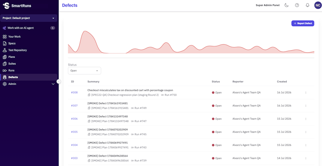This screenshot has height=166, width=322.
Task: Open the NC user avatar menu
Action: 318,5
